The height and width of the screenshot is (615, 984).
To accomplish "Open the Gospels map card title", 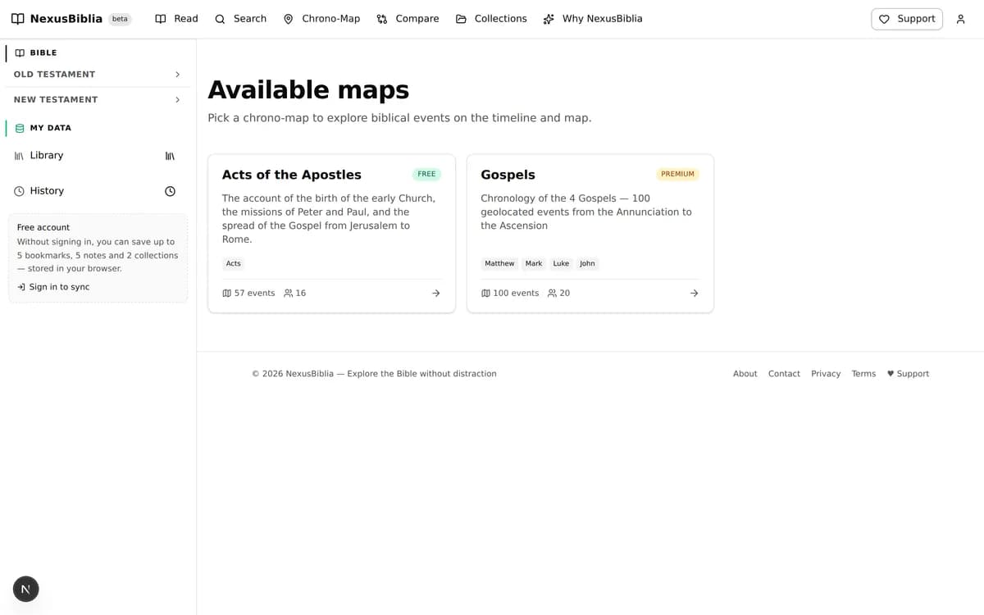I will click(x=508, y=175).
